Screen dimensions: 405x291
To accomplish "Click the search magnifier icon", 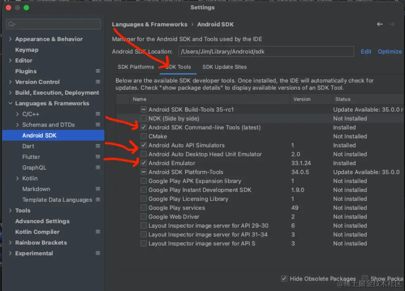I will [x=11, y=25].
